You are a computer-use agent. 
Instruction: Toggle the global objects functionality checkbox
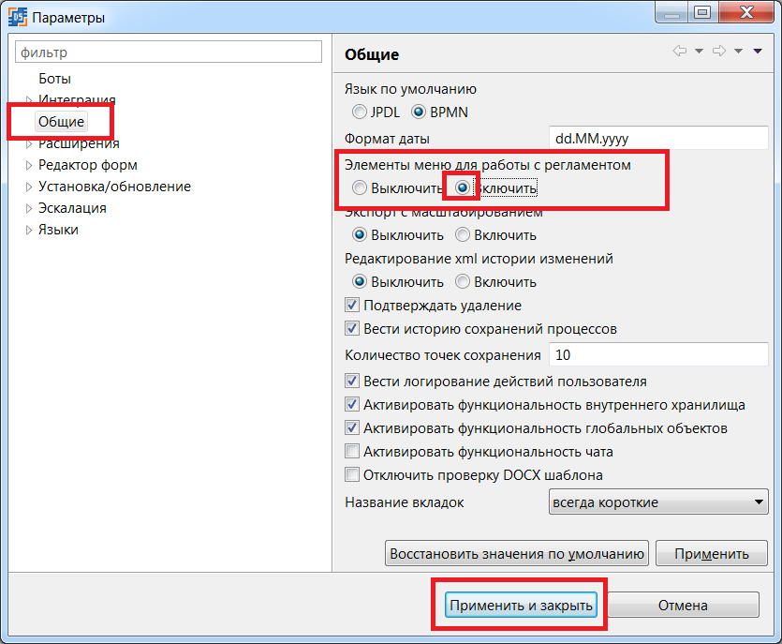[x=352, y=427]
